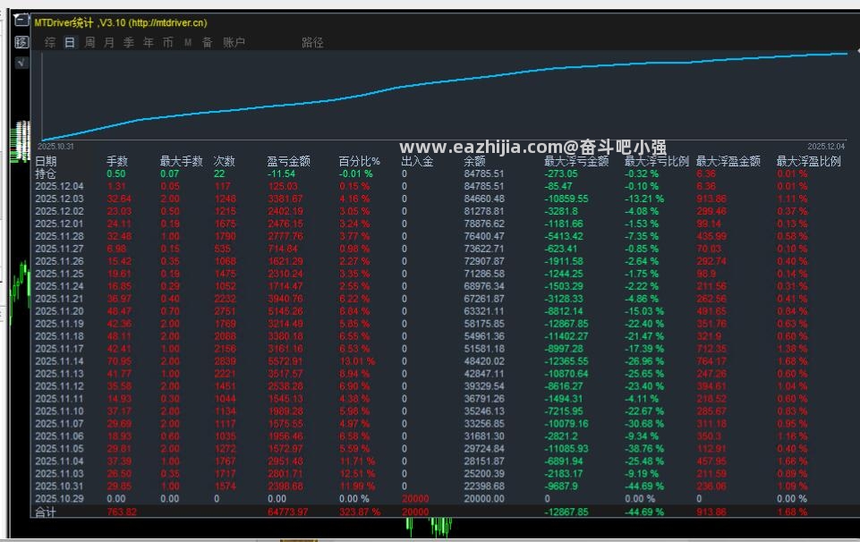Click the 余额 column header

tap(474, 161)
